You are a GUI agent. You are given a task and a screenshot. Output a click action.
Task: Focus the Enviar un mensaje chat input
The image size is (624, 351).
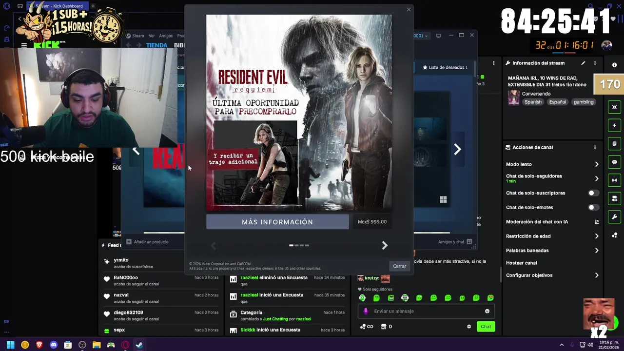[427, 311]
